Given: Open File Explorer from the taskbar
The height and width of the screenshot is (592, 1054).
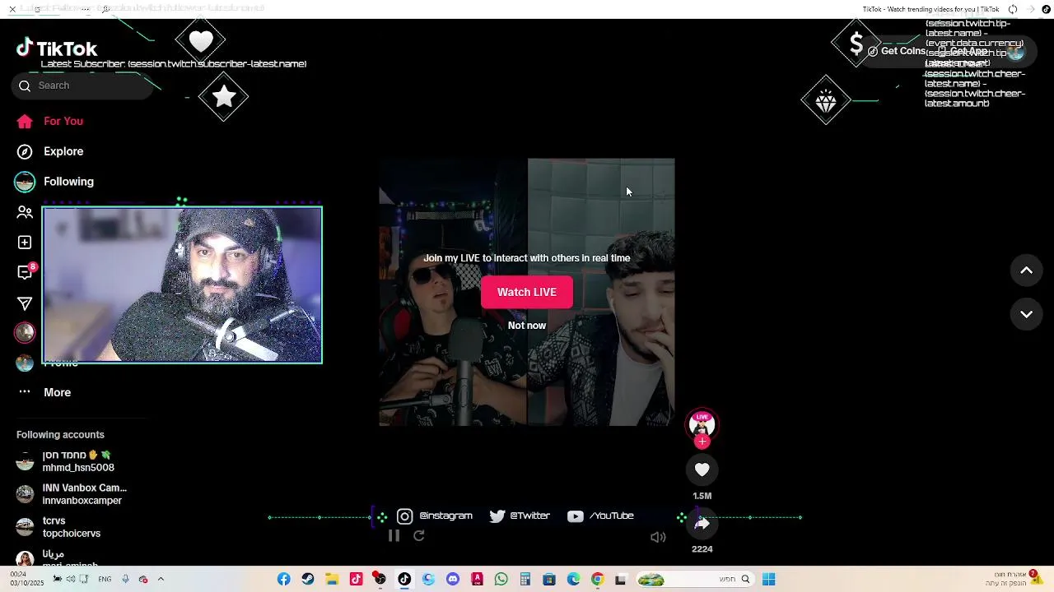Looking at the screenshot, I should (x=331, y=580).
